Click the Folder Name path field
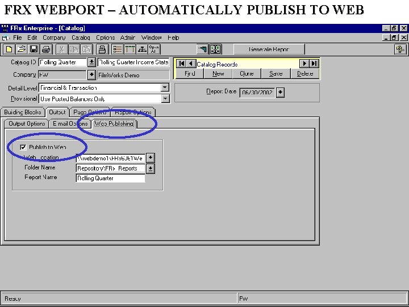 [110, 169]
